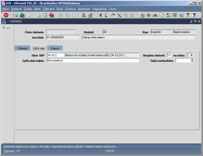Click the list of values form icon
The height and width of the screenshot is (156, 203).
tap(142, 15)
